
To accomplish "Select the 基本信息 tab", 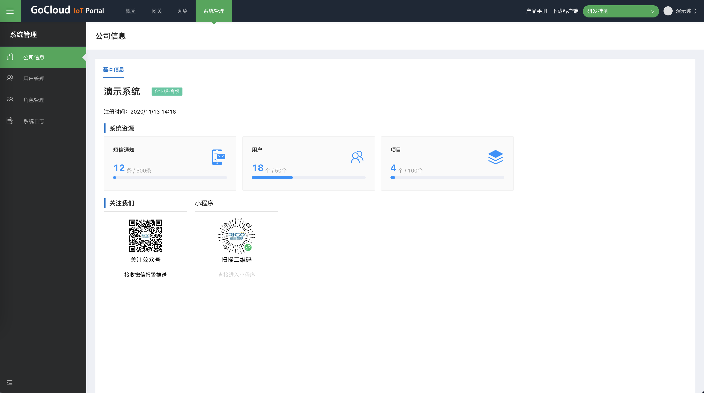I will (113, 69).
